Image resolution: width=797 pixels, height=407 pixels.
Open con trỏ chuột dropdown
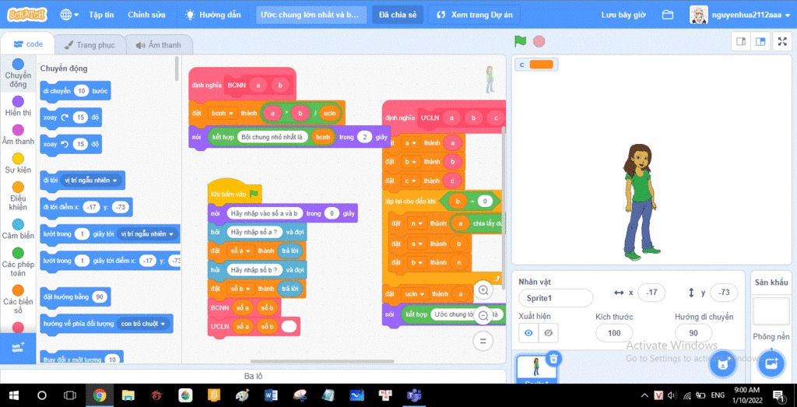(x=144, y=324)
